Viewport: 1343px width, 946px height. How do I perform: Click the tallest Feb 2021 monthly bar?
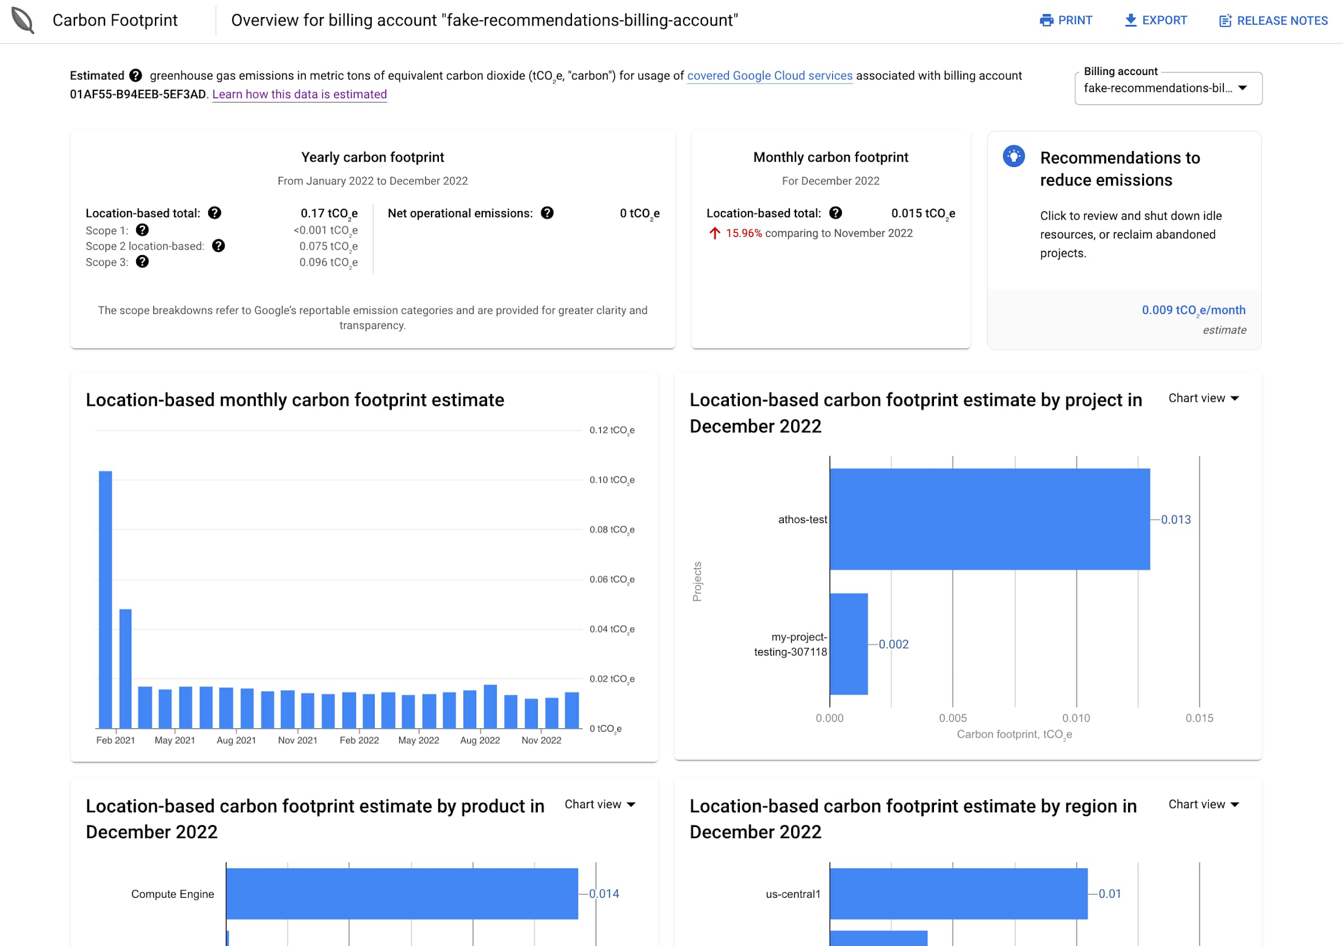coord(106,599)
